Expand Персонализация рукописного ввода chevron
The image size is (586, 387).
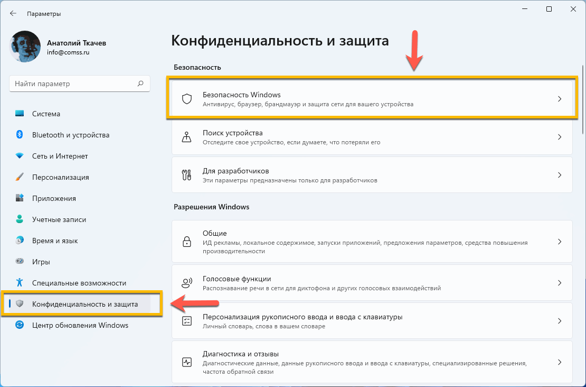(x=560, y=321)
